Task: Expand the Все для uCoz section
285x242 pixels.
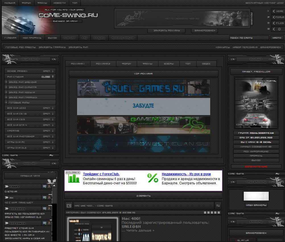Action: tap(30, 108)
